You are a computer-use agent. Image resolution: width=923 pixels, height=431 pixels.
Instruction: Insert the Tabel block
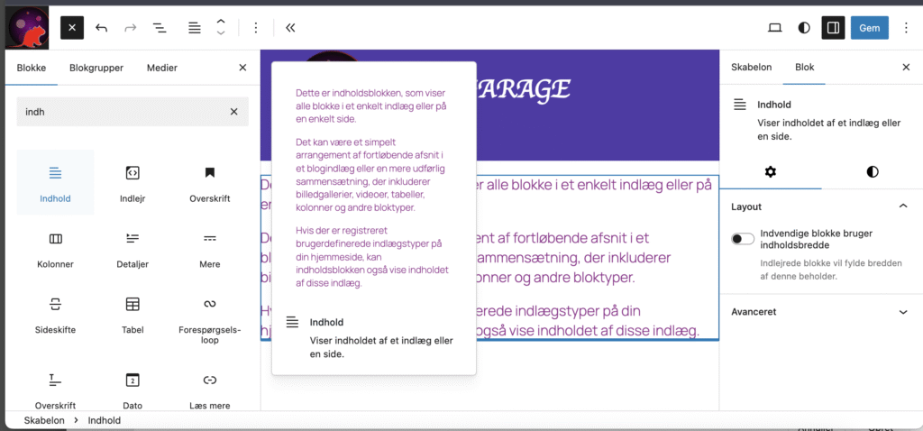coord(133,305)
